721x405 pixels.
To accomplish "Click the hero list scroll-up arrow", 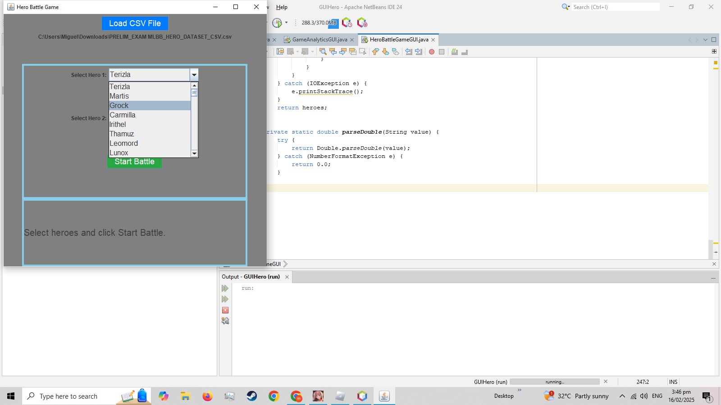I will (194, 85).
